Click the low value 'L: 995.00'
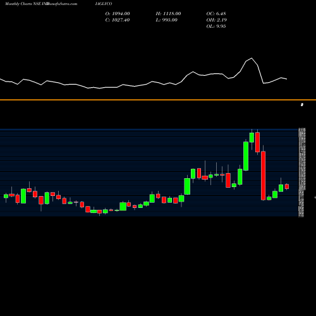Image resolution: width=316 pixels, height=316 pixels. [167, 20]
